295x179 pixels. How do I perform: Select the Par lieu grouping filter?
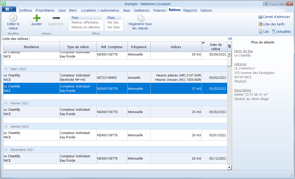(x=113, y=23)
